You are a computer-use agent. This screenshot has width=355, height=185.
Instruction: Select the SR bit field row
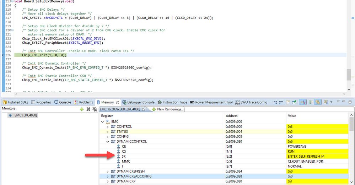[x=224, y=157]
